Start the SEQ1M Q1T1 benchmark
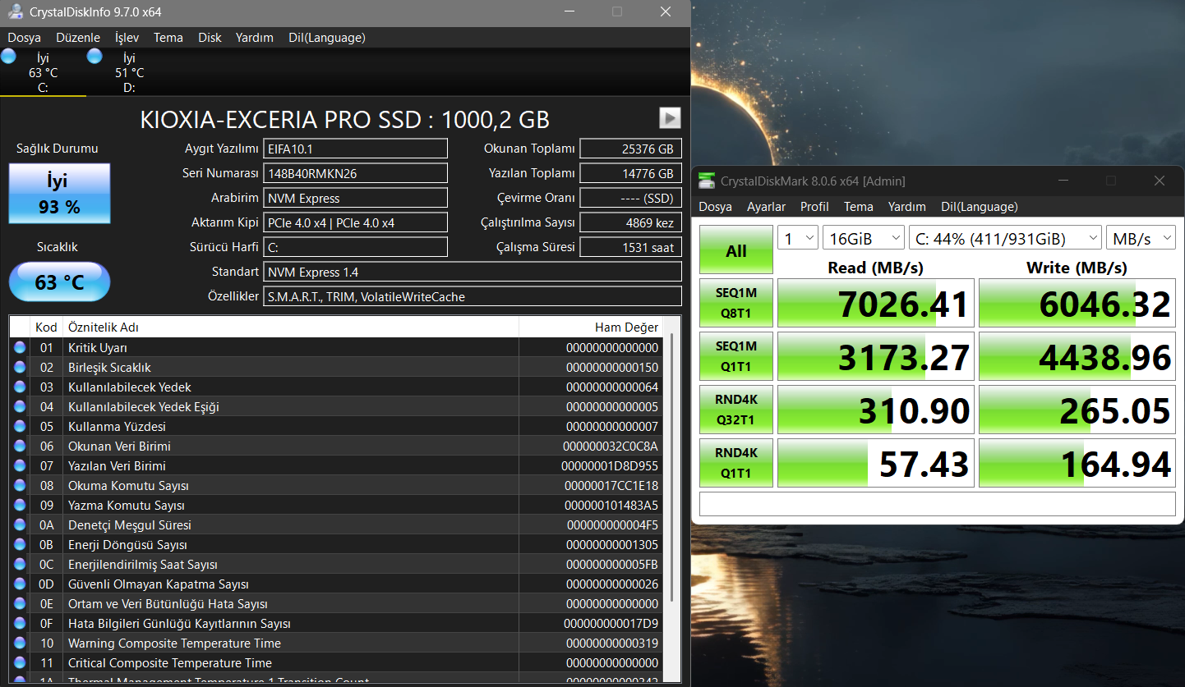This screenshot has height=687, width=1185. [736, 356]
